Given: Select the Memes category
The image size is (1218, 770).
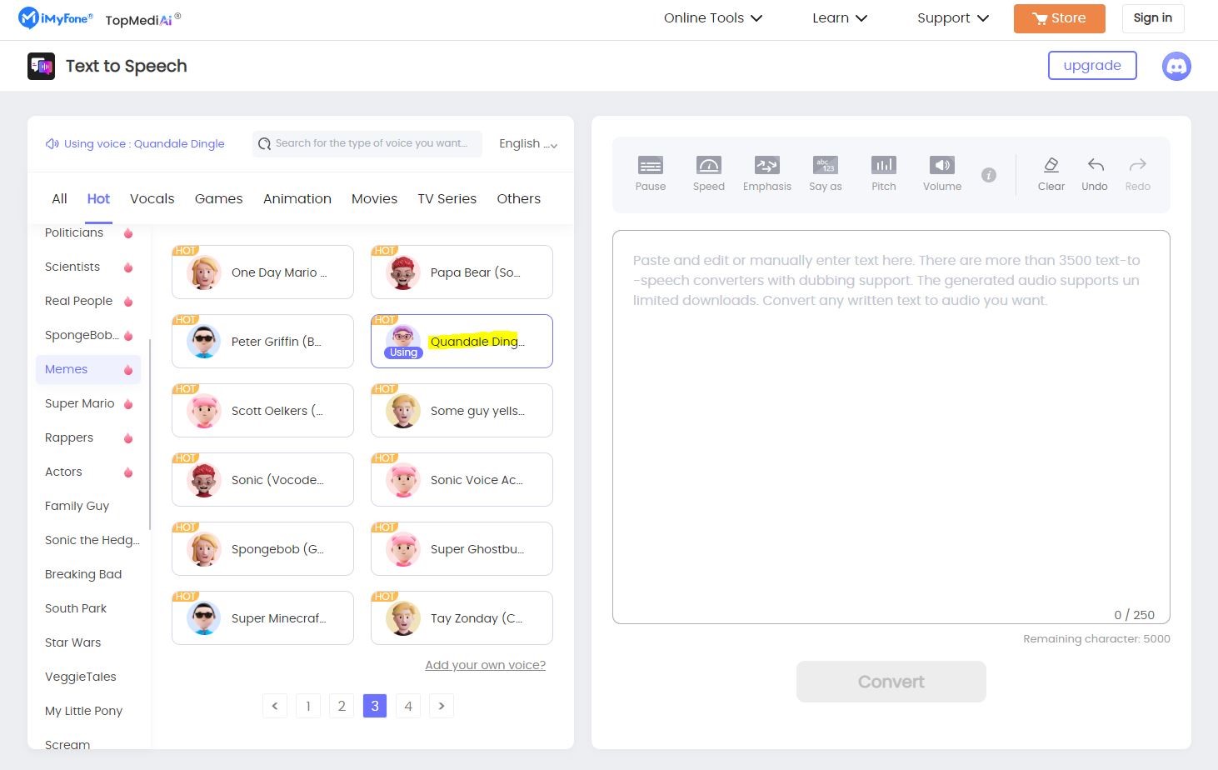Looking at the screenshot, I should (x=88, y=369).
